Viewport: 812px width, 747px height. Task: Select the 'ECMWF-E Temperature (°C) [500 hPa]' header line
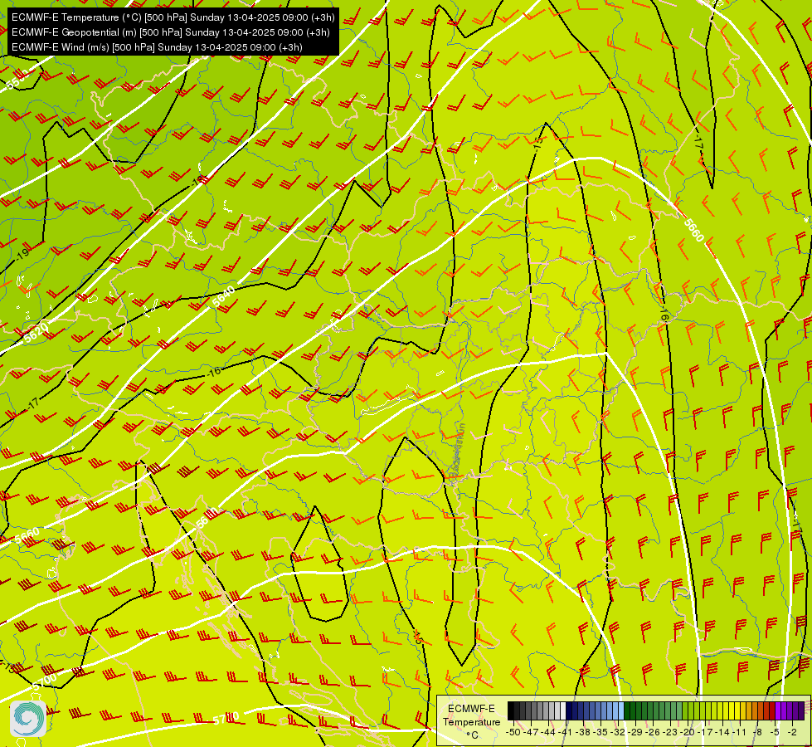click(173, 17)
